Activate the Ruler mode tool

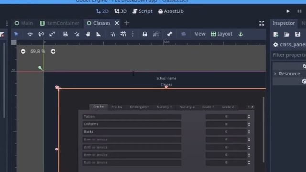pyautogui.click(x=98, y=34)
